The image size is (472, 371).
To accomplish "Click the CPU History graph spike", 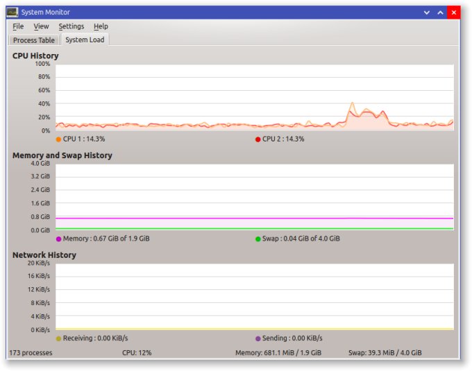I will pos(353,108).
